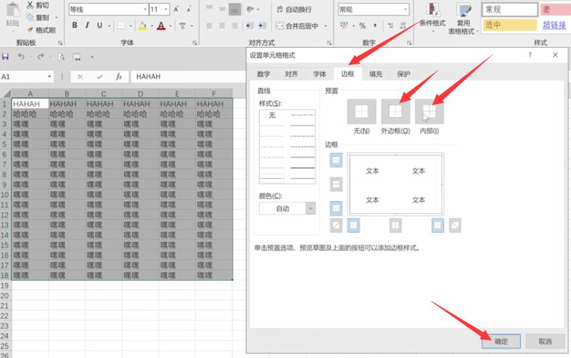571x358 pixels.
Task: Open Format as Table (套用表格格式)
Action: 463,19
